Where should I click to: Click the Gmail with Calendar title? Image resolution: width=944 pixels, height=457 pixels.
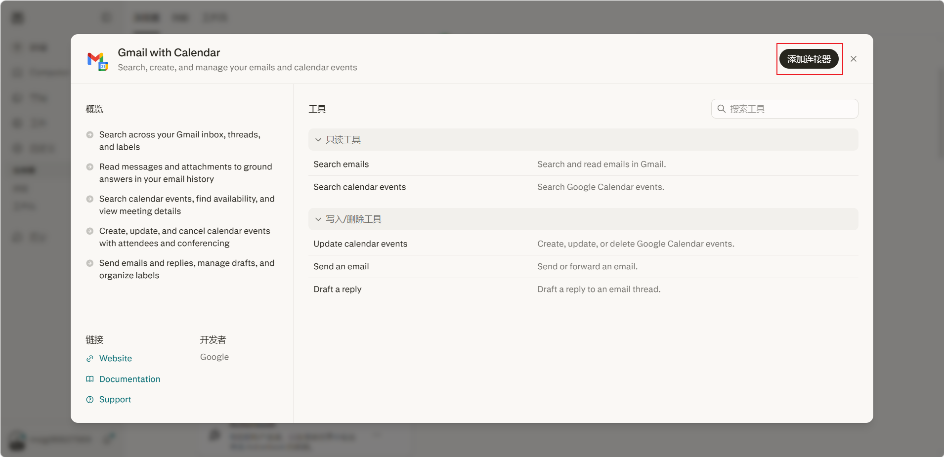[169, 52]
